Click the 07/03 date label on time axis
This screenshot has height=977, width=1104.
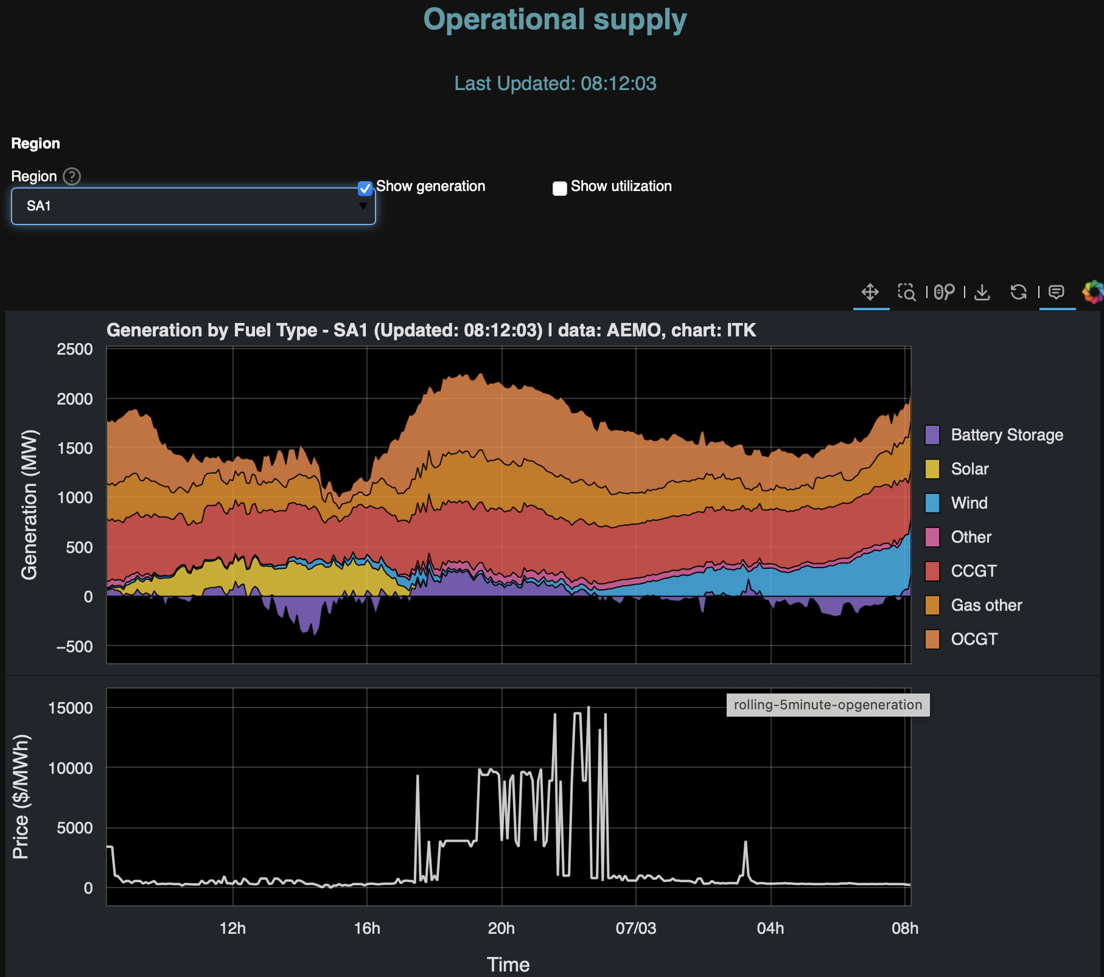coord(636,928)
